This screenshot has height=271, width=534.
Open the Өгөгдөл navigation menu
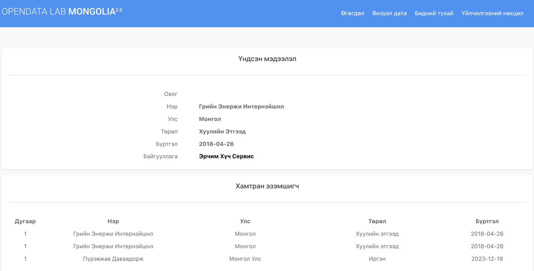click(x=352, y=13)
